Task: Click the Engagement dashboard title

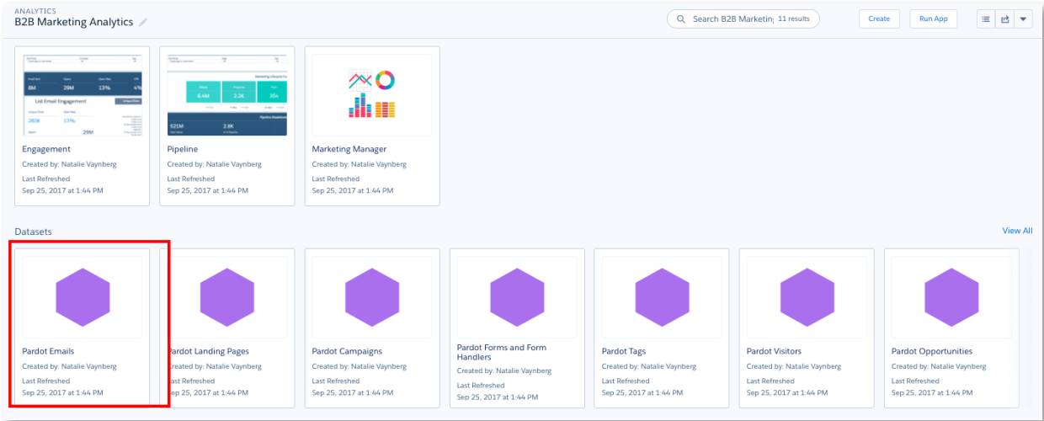Action: tap(46, 149)
